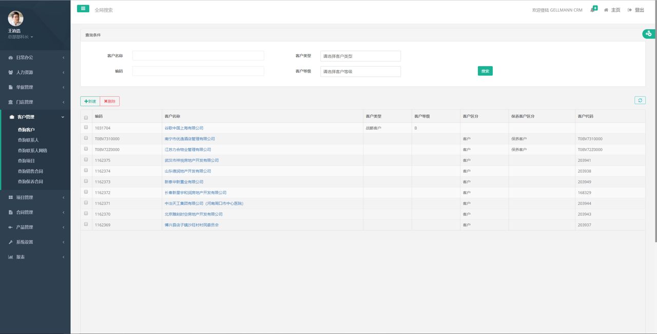Open the 客户类型 dropdown
This screenshot has height=334, width=657.
coord(360,56)
